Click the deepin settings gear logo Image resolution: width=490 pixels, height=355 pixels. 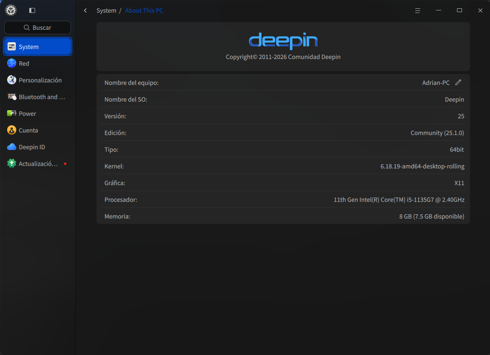click(x=10, y=10)
